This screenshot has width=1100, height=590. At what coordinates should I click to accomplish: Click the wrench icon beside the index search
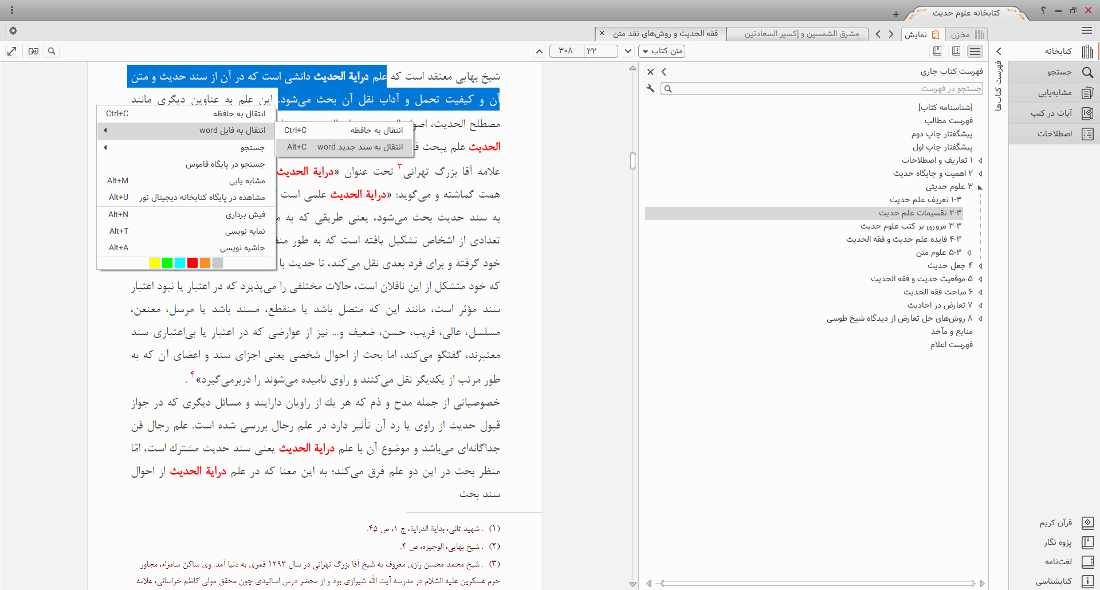[650, 88]
